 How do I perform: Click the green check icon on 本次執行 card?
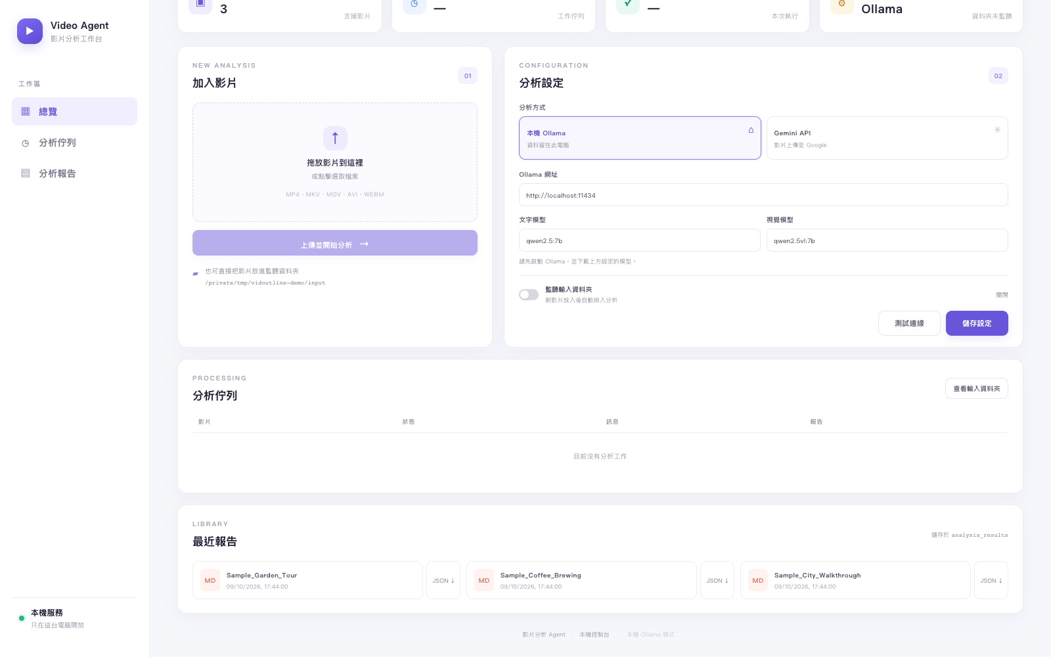(x=628, y=4)
